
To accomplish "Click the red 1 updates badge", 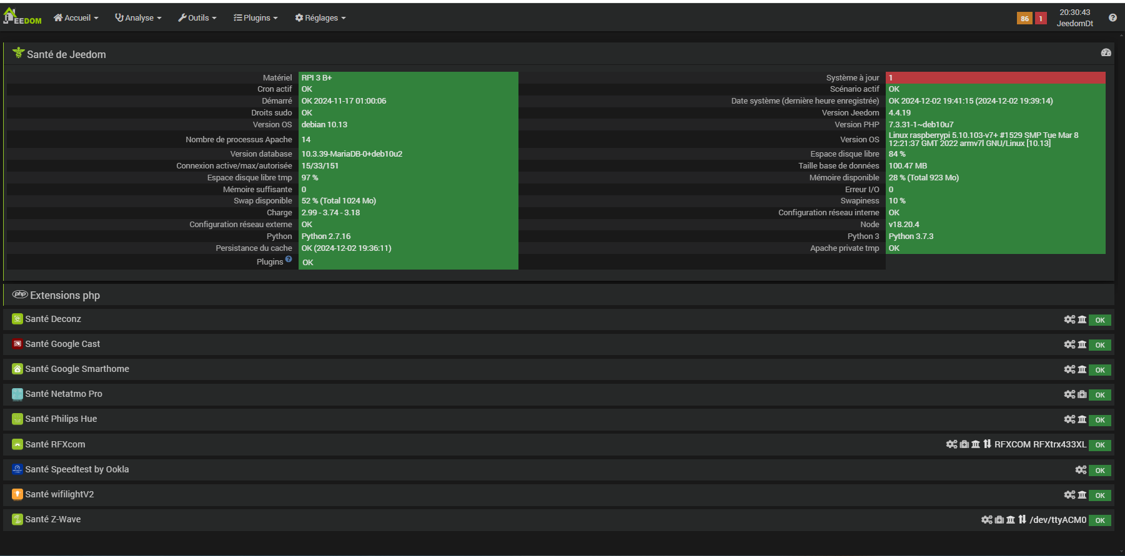I will pyautogui.click(x=1041, y=18).
